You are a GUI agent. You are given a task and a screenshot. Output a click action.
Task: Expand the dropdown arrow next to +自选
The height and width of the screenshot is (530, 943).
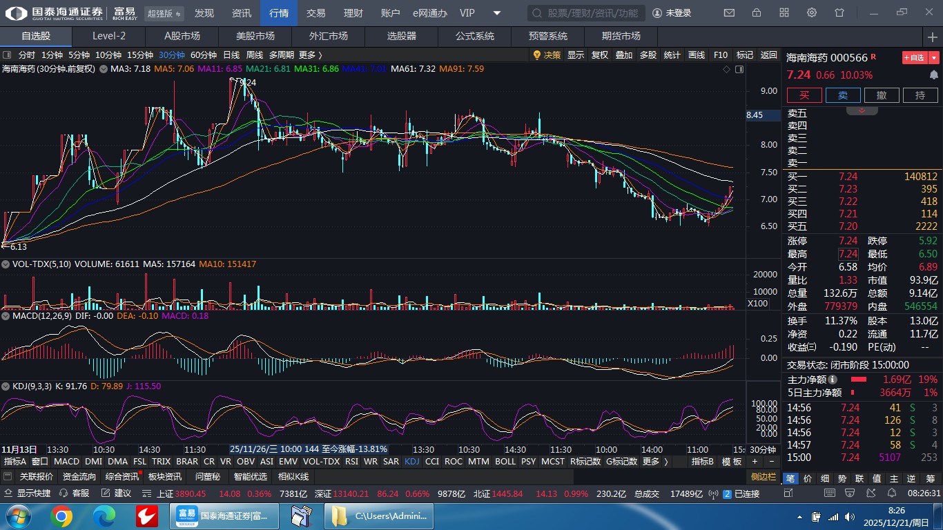click(934, 58)
